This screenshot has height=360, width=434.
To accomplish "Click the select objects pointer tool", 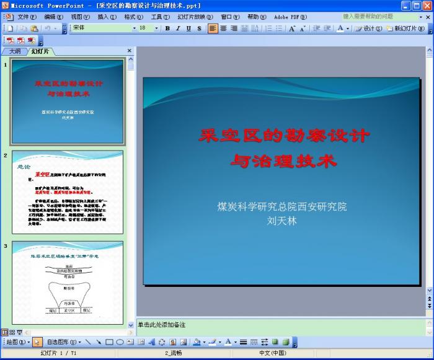I will [x=37, y=342].
